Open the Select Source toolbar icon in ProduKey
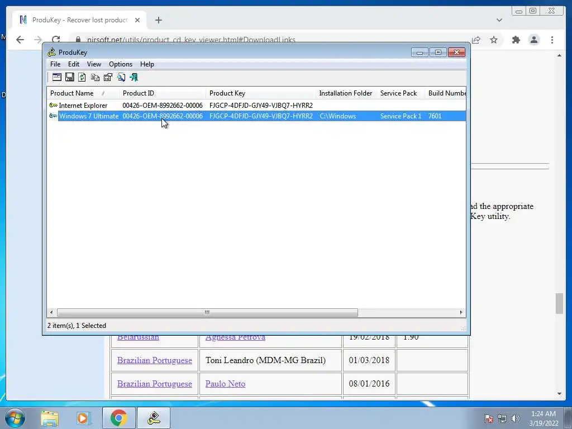Image resolution: width=572 pixels, height=429 pixels. (56, 77)
